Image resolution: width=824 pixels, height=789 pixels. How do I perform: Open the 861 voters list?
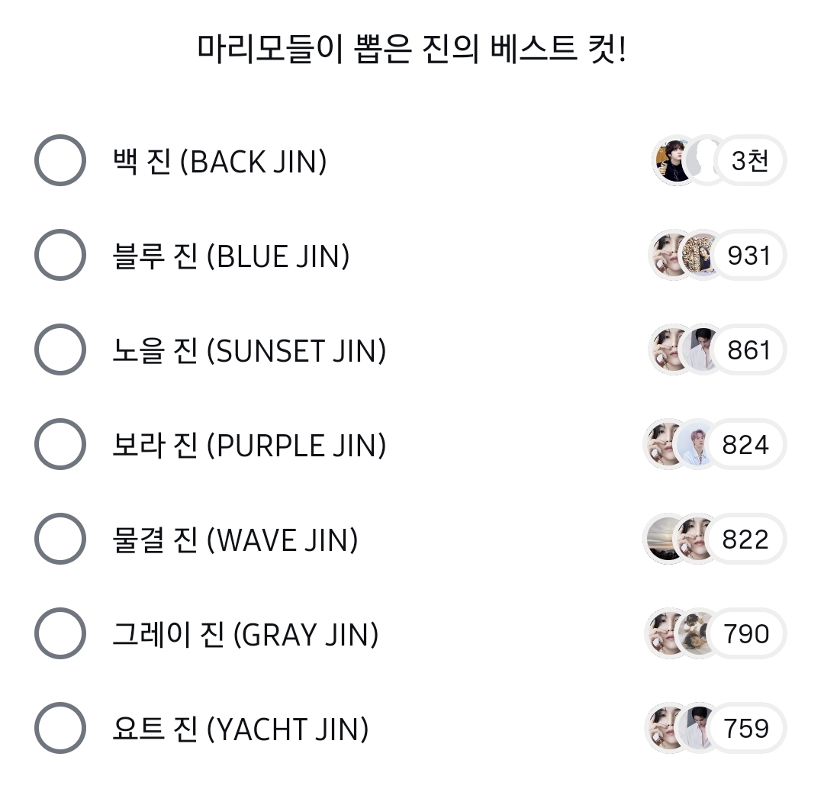click(x=749, y=350)
